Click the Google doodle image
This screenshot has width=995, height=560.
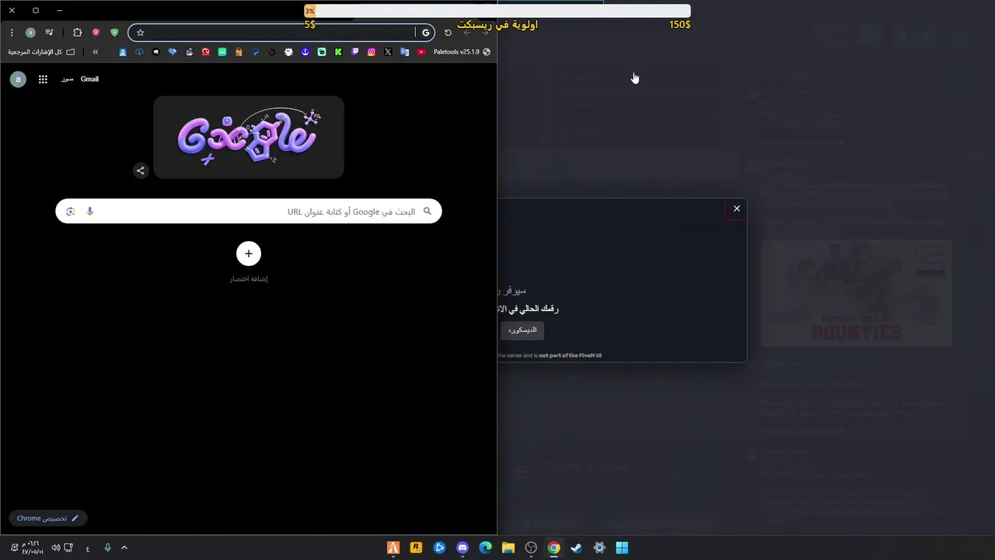click(x=249, y=137)
